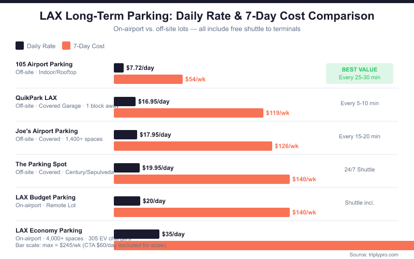Click the BEST VALUE badge
Screen dimensions: 414x259
click(x=360, y=73)
